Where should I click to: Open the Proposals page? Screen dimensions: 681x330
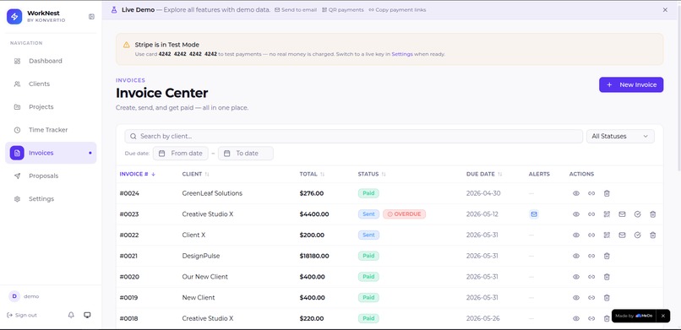tap(51, 176)
